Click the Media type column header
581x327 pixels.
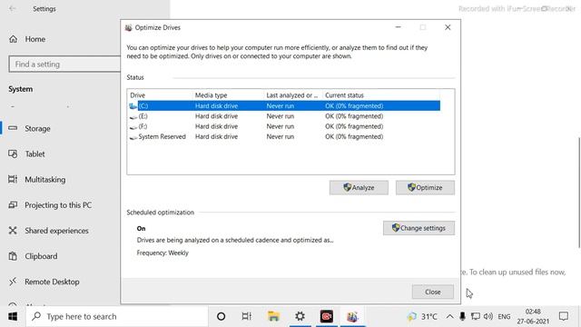coord(228,95)
